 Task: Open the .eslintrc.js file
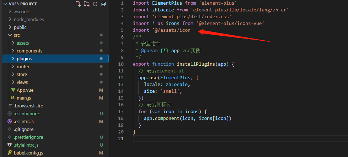[x=24, y=121]
